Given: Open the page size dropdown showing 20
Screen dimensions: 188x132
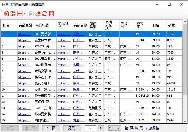Looking at the screenshot, I should [115, 128].
